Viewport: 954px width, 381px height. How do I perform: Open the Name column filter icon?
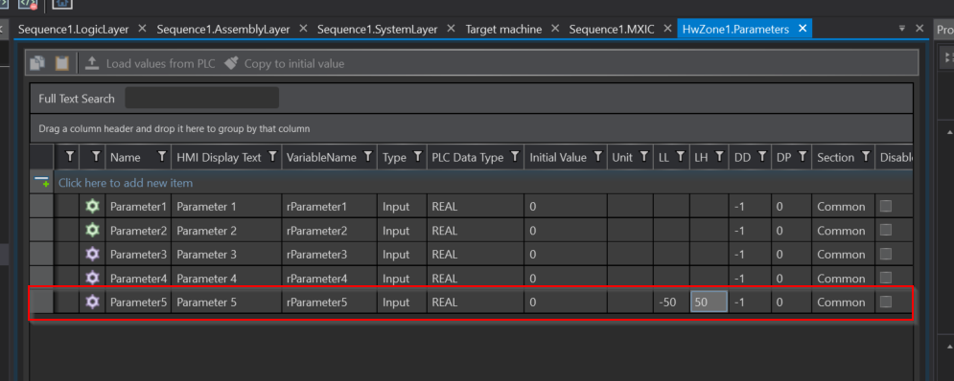pos(162,157)
